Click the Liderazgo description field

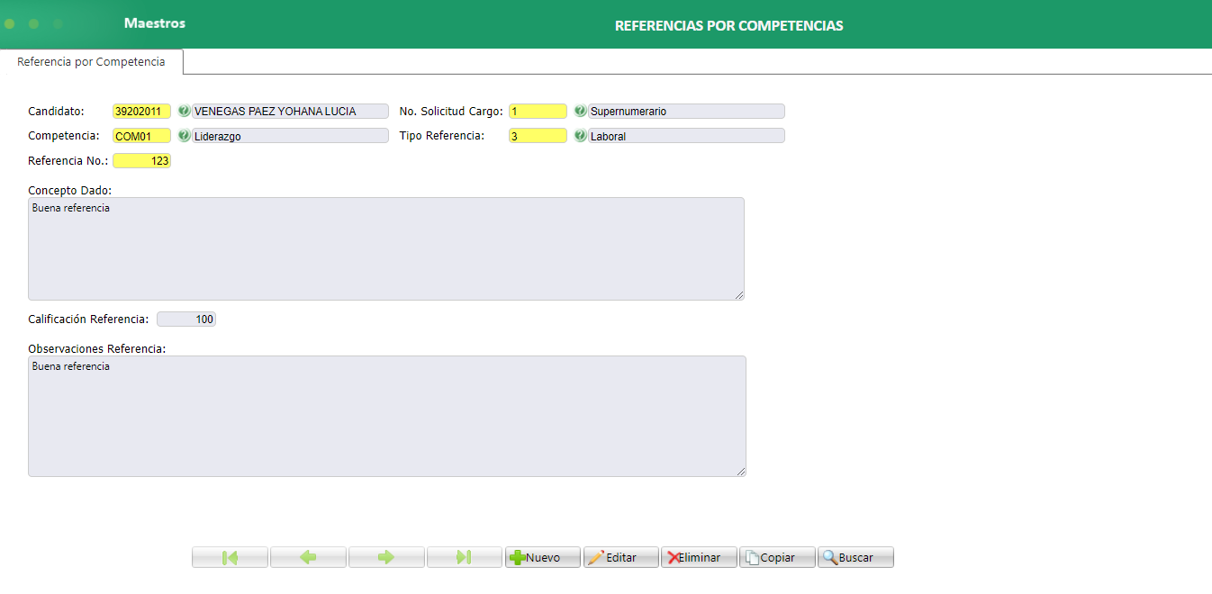click(x=290, y=136)
